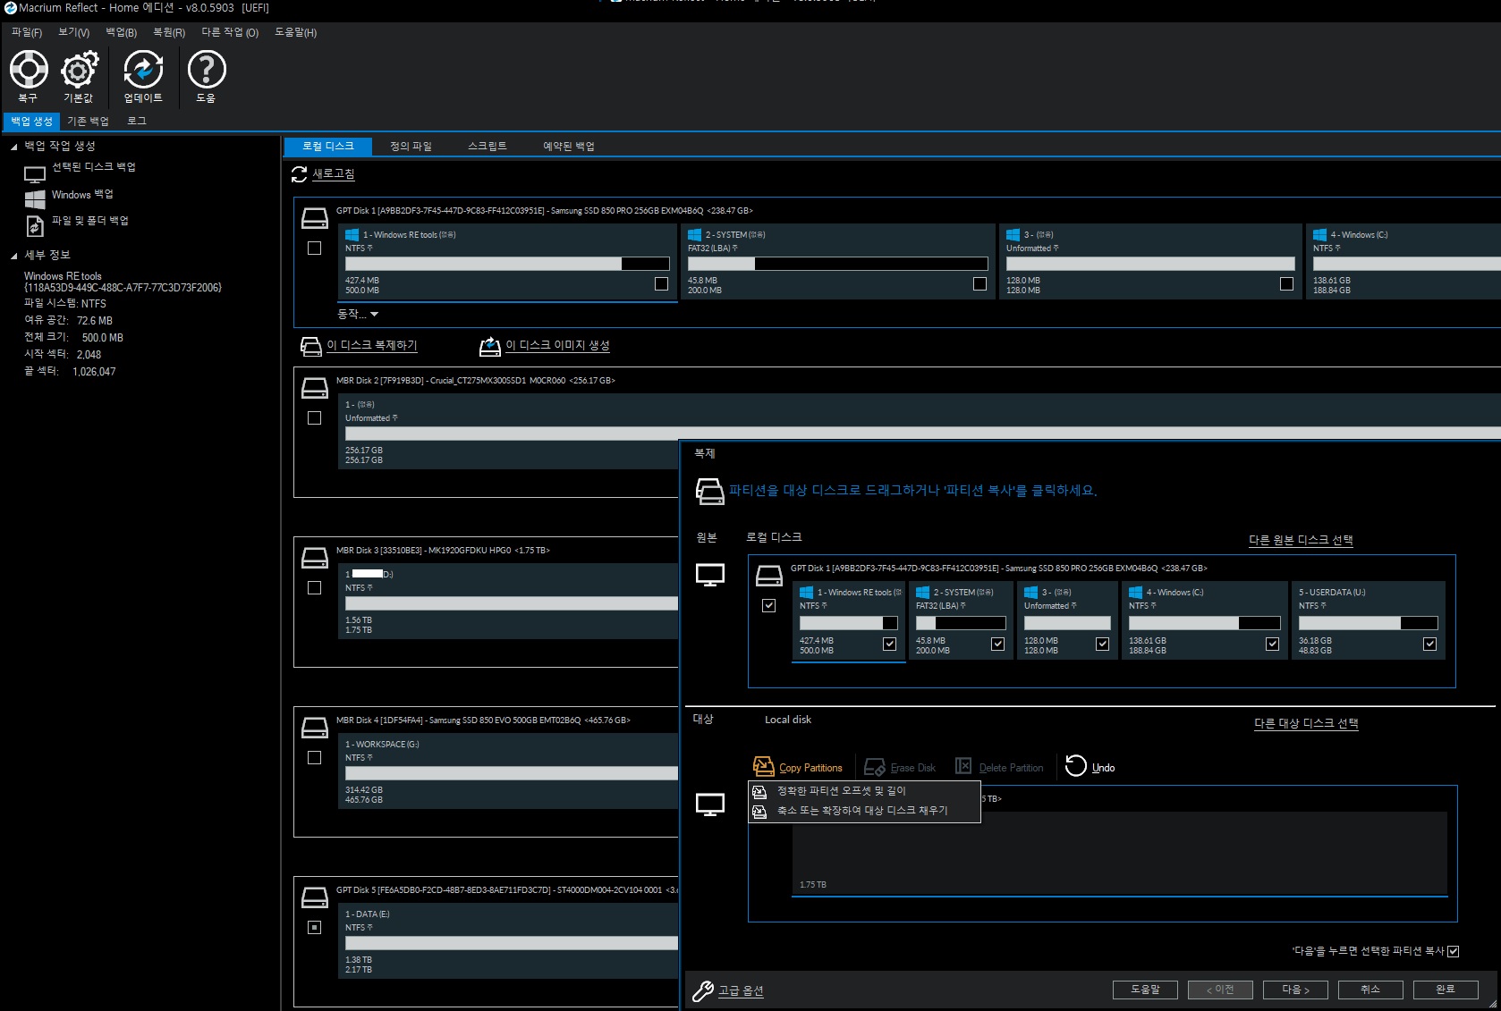1501x1011 pixels.
Task: Open the 복원(R) menu
Action: pyautogui.click(x=169, y=32)
